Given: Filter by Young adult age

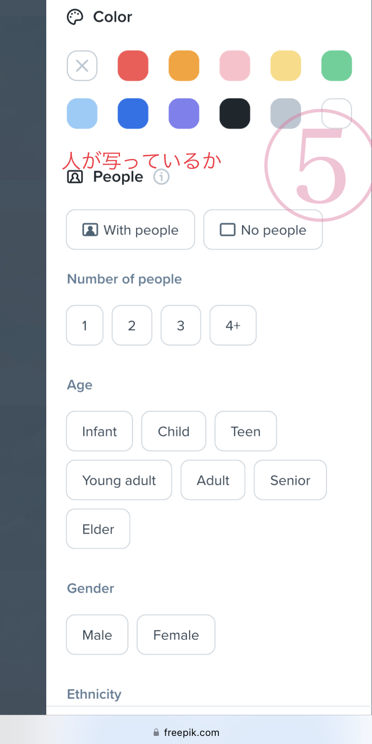Looking at the screenshot, I should click(x=119, y=480).
